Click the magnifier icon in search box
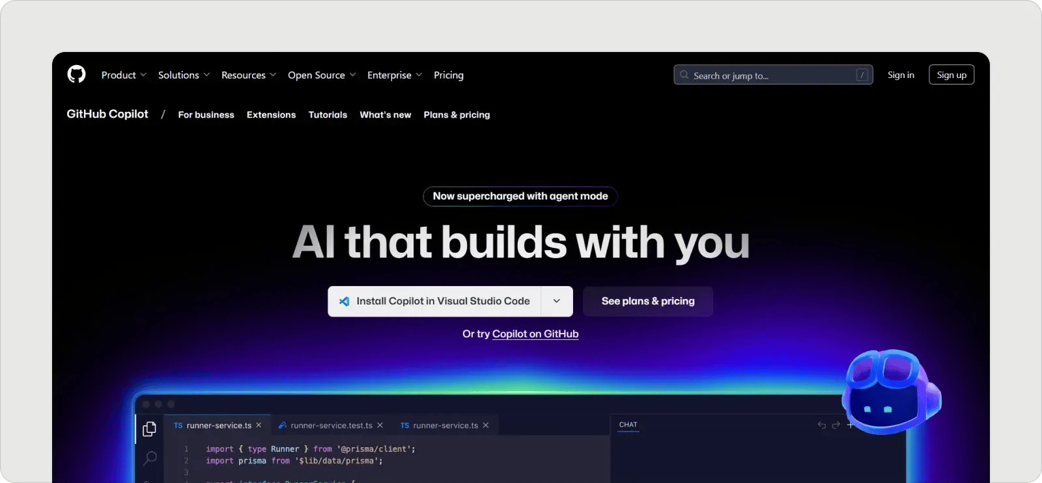Viewport: 1042px width, 483px height. click(684, 75)
